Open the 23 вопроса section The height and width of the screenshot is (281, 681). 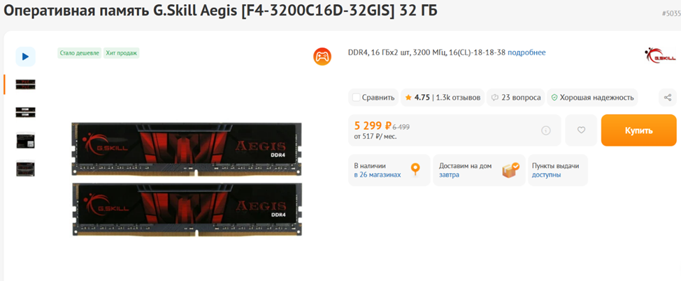click(x=516, y=98)
